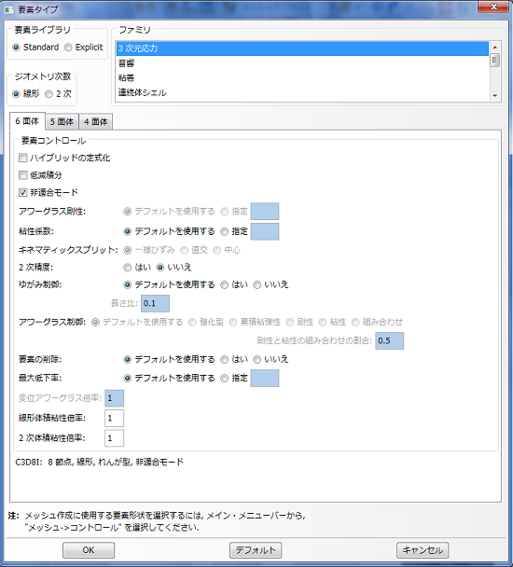Click family list scroll up arrow
This screenshot has width=513, height=567.
coord(494,47)
